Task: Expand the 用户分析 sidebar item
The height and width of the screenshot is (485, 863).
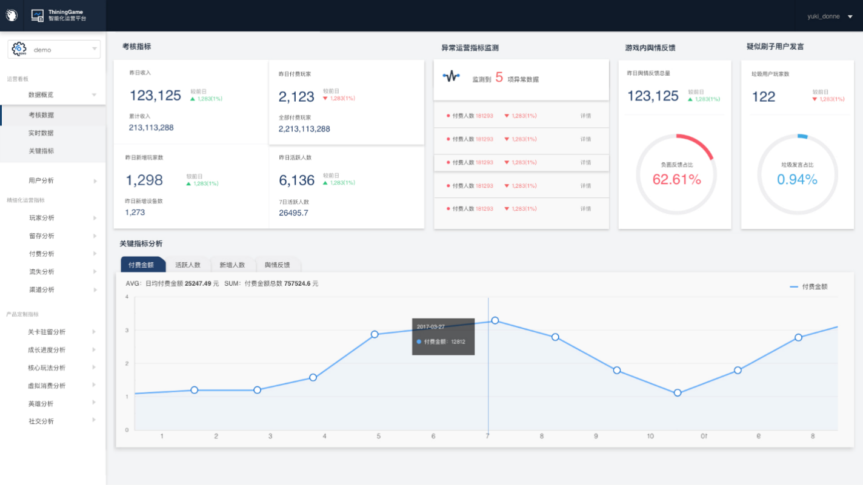Action: tap(95, 181)
